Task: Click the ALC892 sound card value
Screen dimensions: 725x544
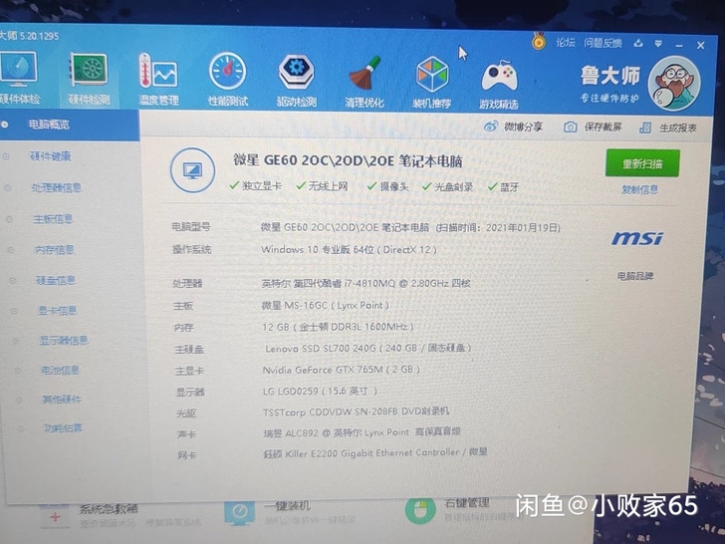Action: tap(362, 432)
